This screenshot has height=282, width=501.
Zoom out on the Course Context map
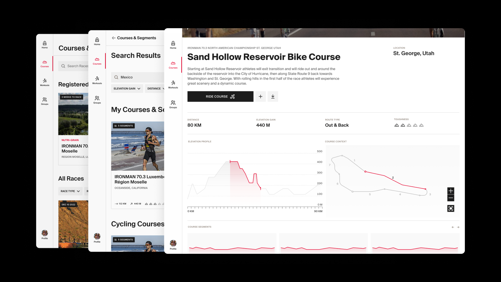point(451,198)
